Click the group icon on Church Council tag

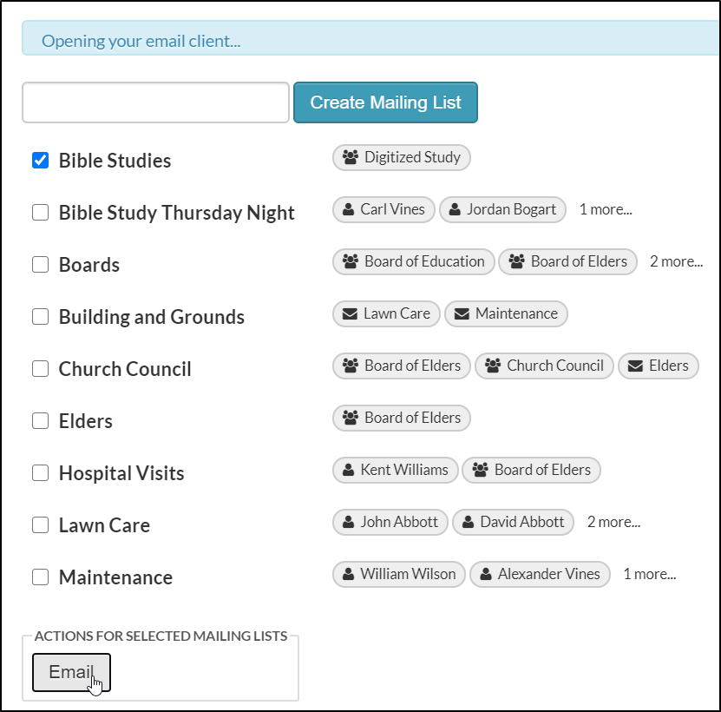493,366
